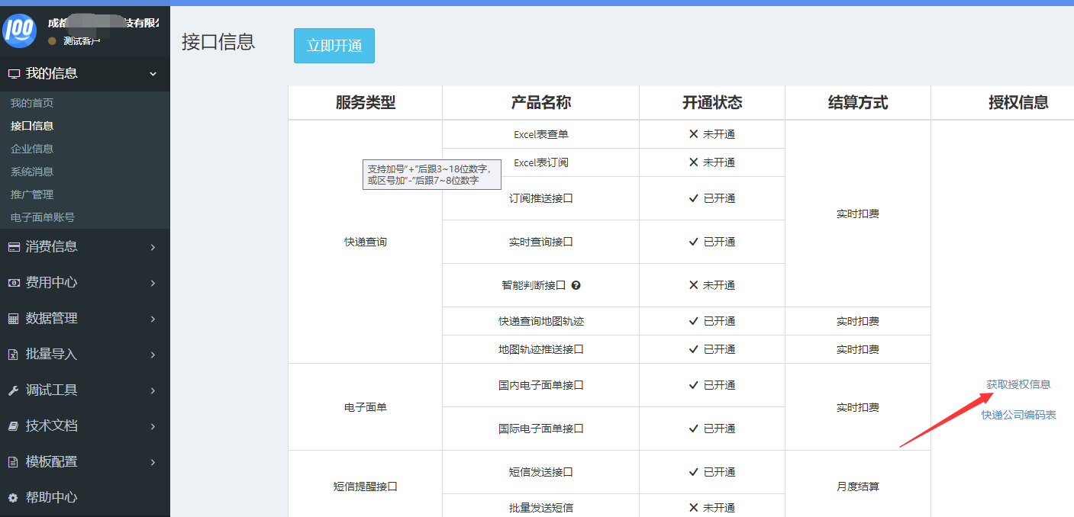Click the Excel file icon beside 批量导入
Screen dimensions: 1074x517
point(13,355)
